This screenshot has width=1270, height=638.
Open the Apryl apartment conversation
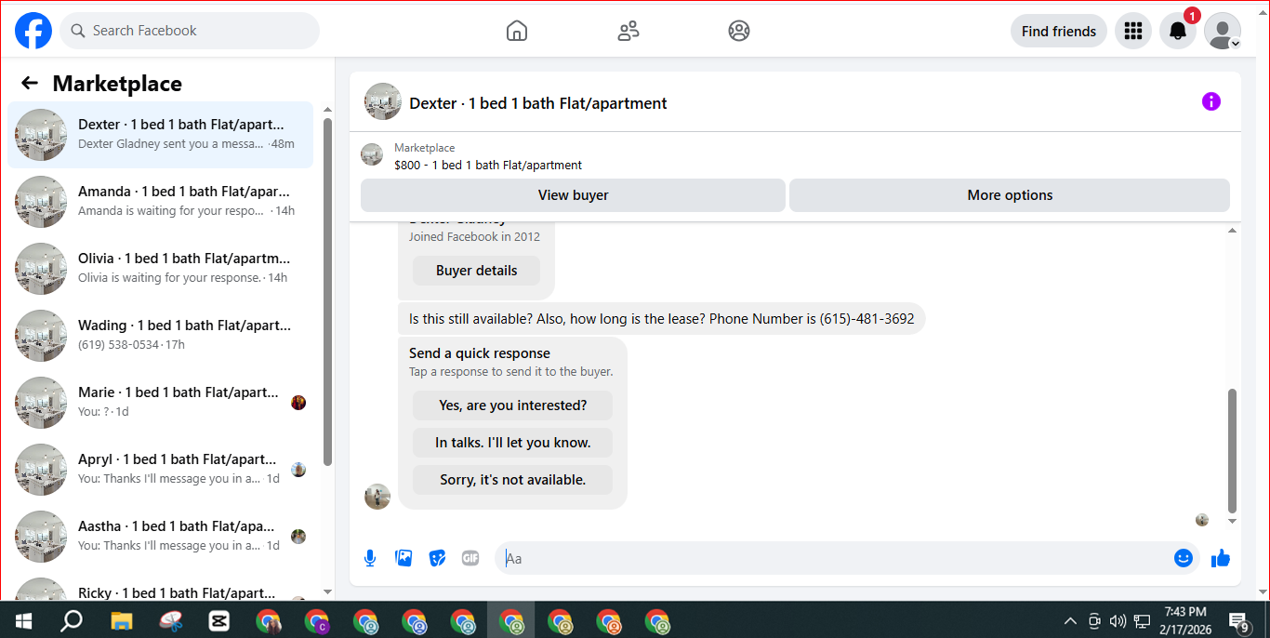point(161,469)
